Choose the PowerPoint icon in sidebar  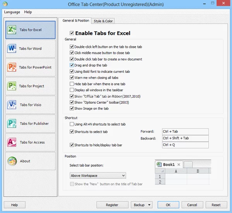[12, 67]
